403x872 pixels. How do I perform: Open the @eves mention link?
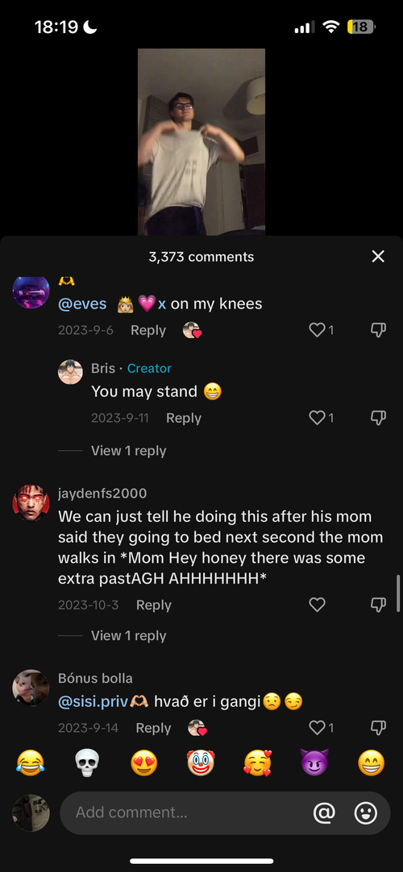pyautogui.click(x=82, y=304)
